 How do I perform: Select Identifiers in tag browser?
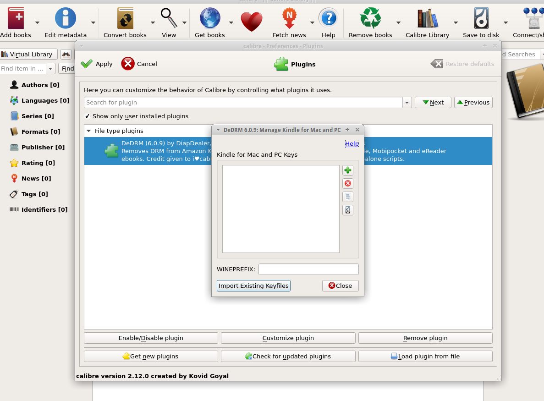(44, 210)
